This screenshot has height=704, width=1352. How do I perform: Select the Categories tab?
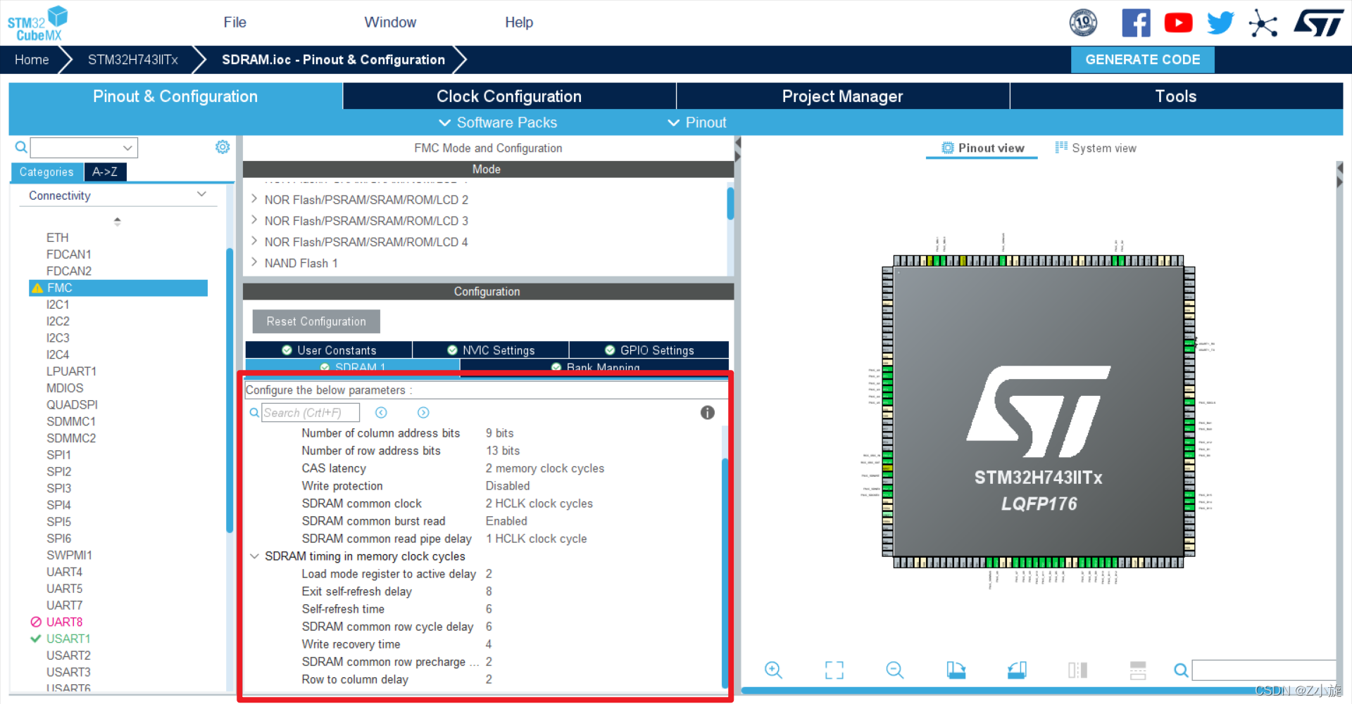(x=46, y=172)
